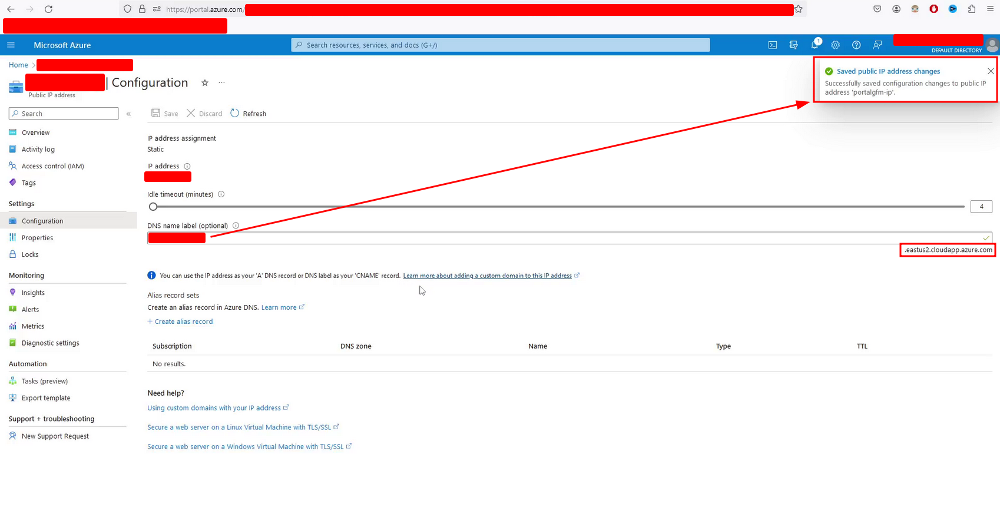Viewport: 1000px width, 517px height.
Task: Click the DNS name label info icon
Action: pos(236,226)
